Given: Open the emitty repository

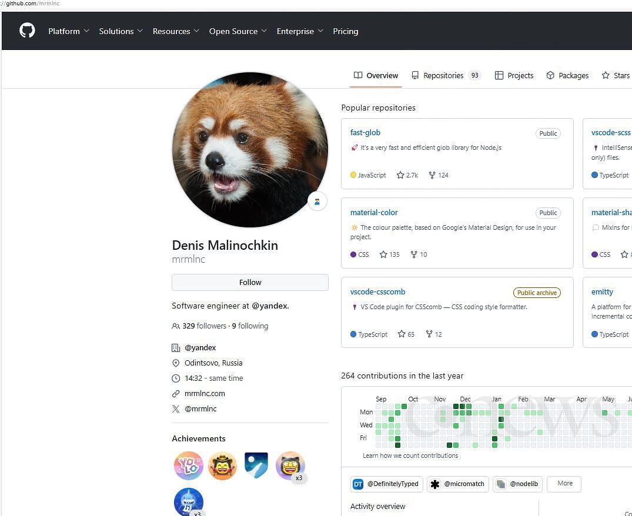Looking at the screenshot, I should tap(602, 291).
